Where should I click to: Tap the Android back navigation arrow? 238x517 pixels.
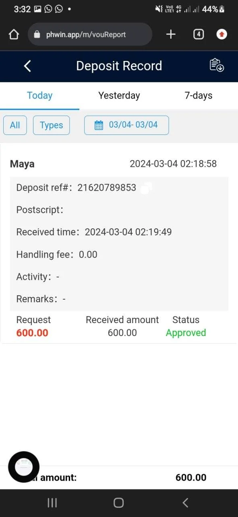pos(185,502)
